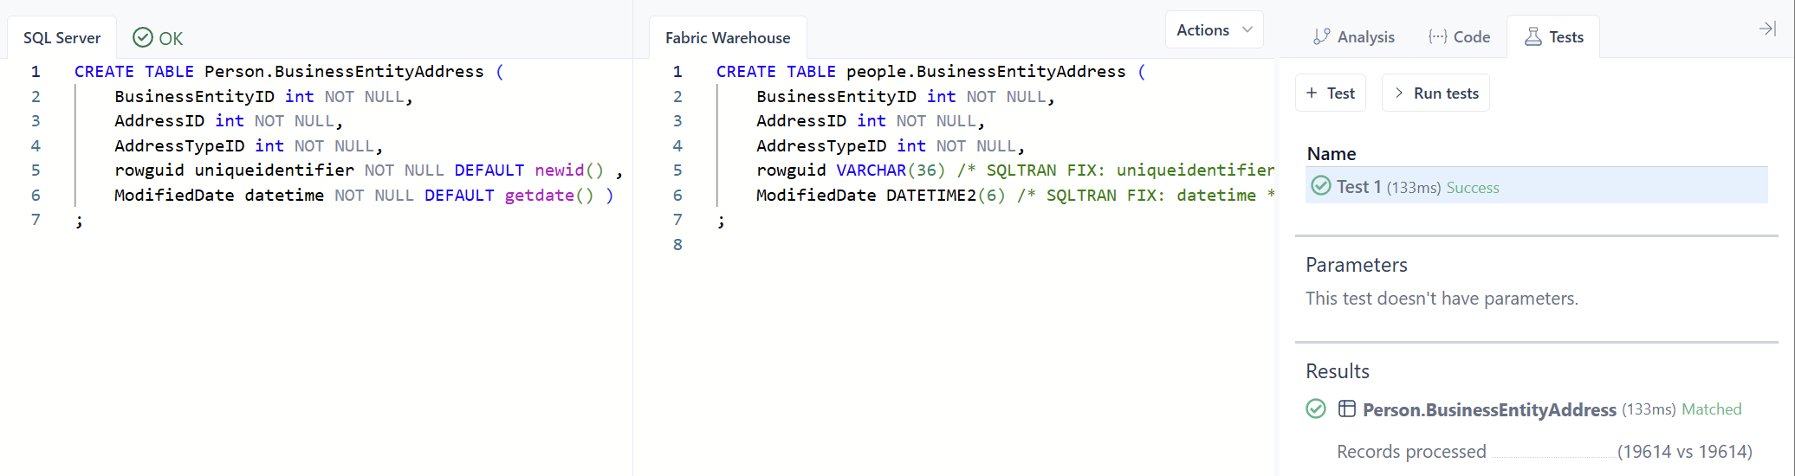Click table icon next to Person.BusinessEntityAddress result
This screenshot has width=1795, height=476.
(1346, 409)
